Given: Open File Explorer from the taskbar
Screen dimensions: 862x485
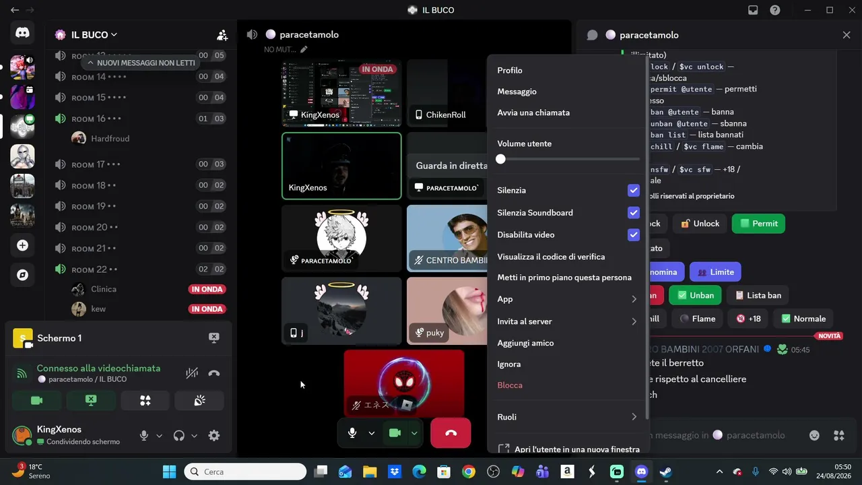Looking at the screenshot, I should click(x=370, y=472).
